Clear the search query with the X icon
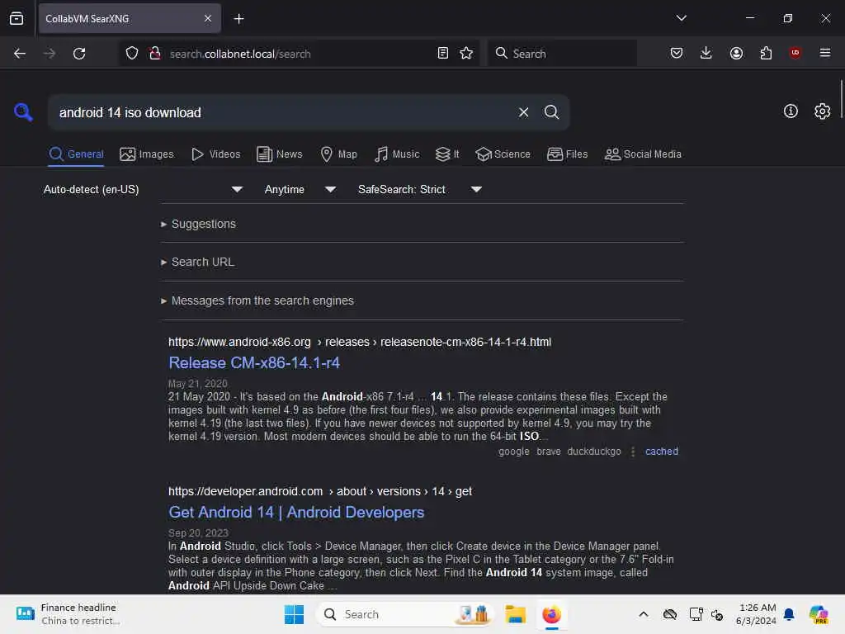 [x=523, y=112]
